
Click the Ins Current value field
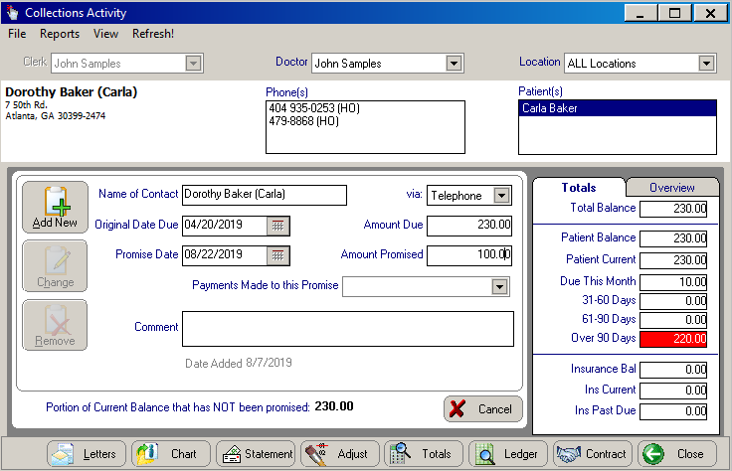(673, 391)
